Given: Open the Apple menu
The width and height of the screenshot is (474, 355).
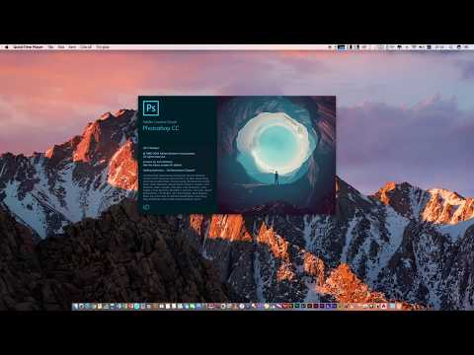Looking at the screenshot, I should tap(6, 47).
